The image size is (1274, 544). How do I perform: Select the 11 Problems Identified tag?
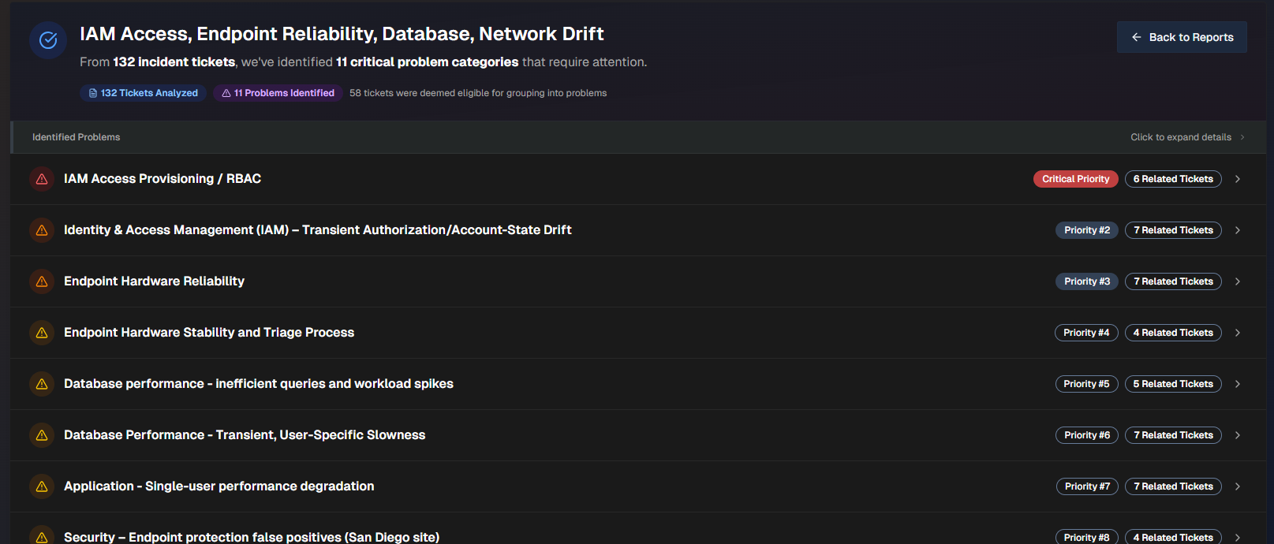[278, 93]
